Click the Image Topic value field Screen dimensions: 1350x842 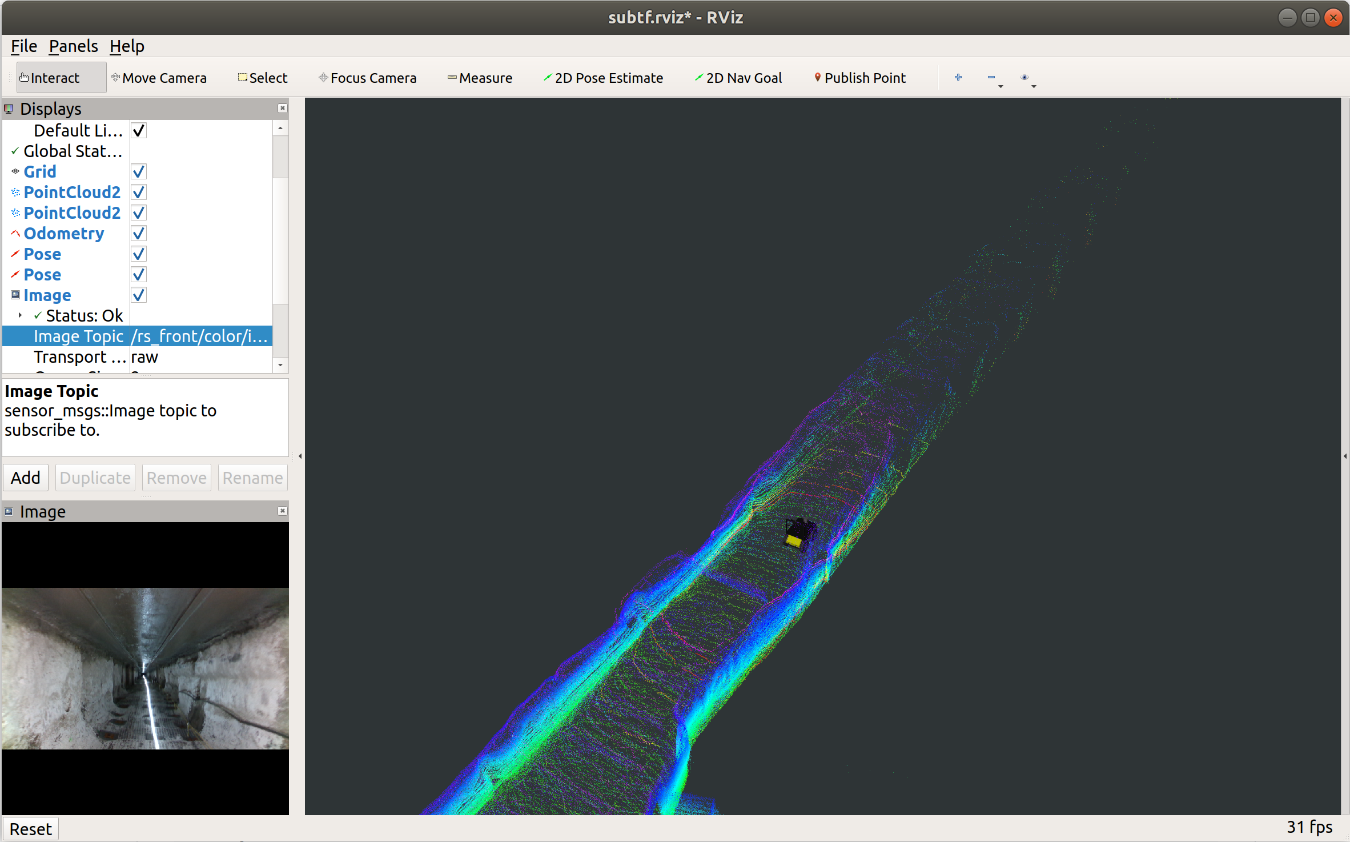click(x=200, y=336)
